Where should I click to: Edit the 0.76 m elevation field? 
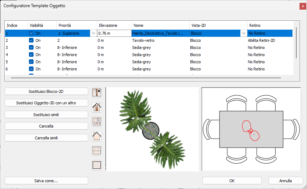(114, 33)
